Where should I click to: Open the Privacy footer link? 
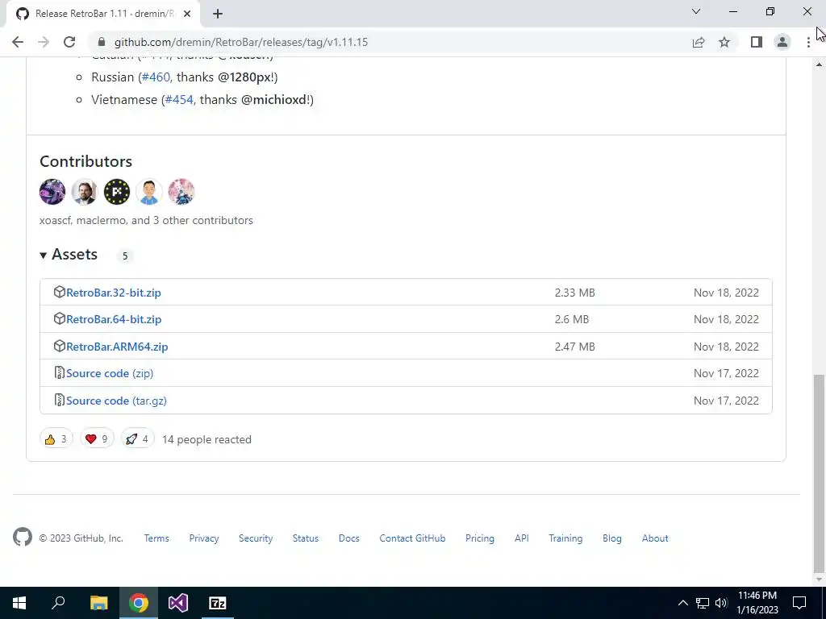point(204,538)
